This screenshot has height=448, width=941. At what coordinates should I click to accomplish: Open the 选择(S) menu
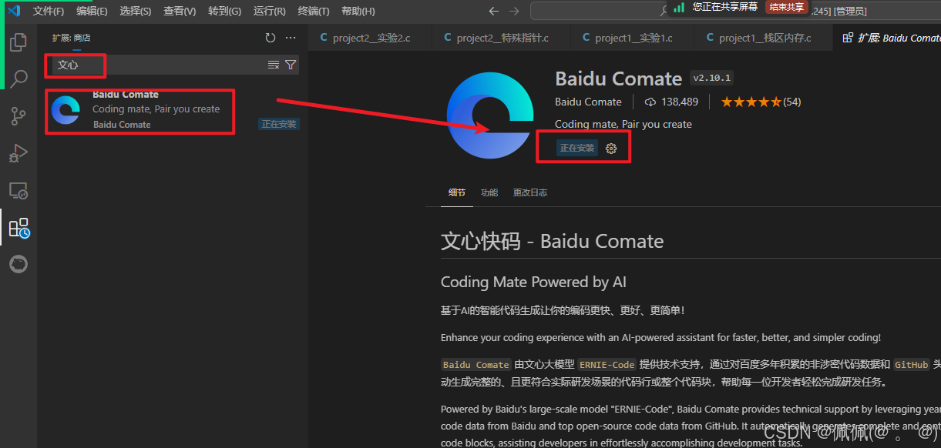[x=136, y=11]
